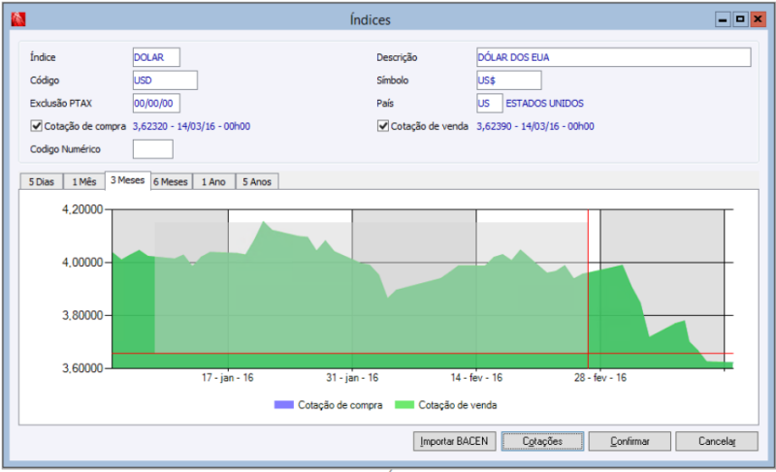This screenshot has height=472, width=776.
Task: Click the País code field US
Action: 490,104
